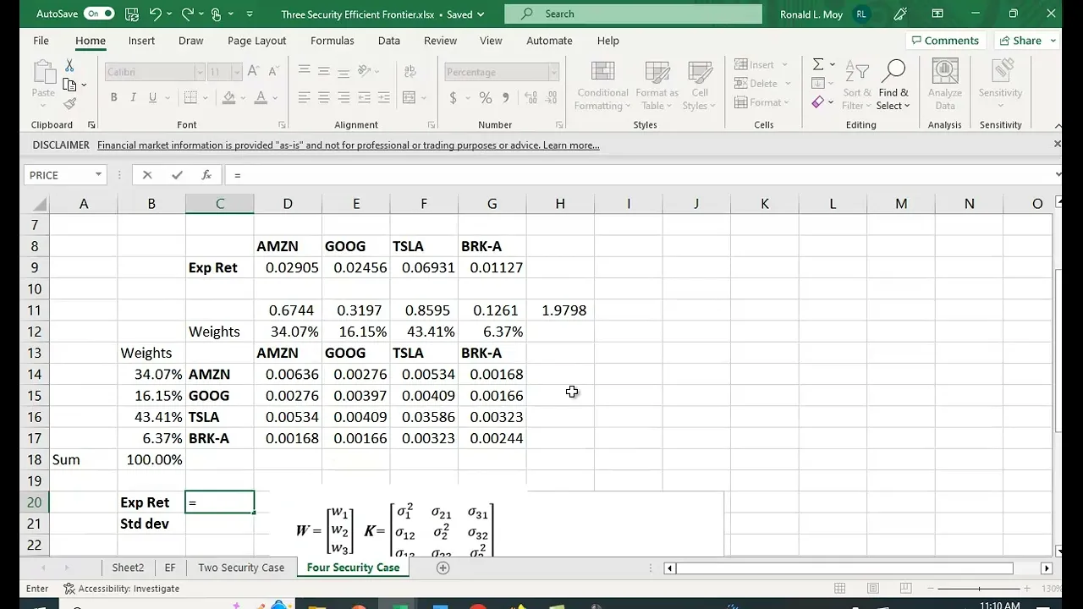Click into the formula bar

coord(639,175)
